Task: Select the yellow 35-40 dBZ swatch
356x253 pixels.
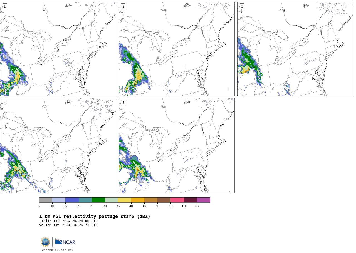Action: tap(125, 200)
